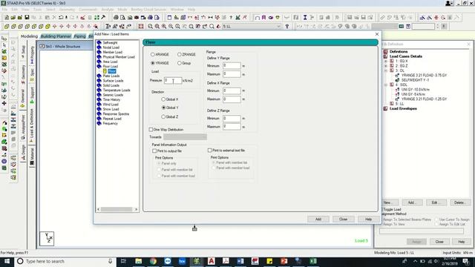Collapse load case 4 : SIDL

[x=386, y=85]
